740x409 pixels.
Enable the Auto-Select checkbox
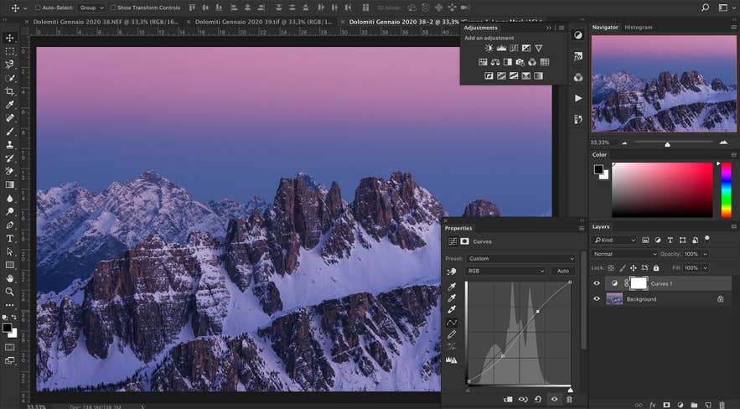[38, 8]
